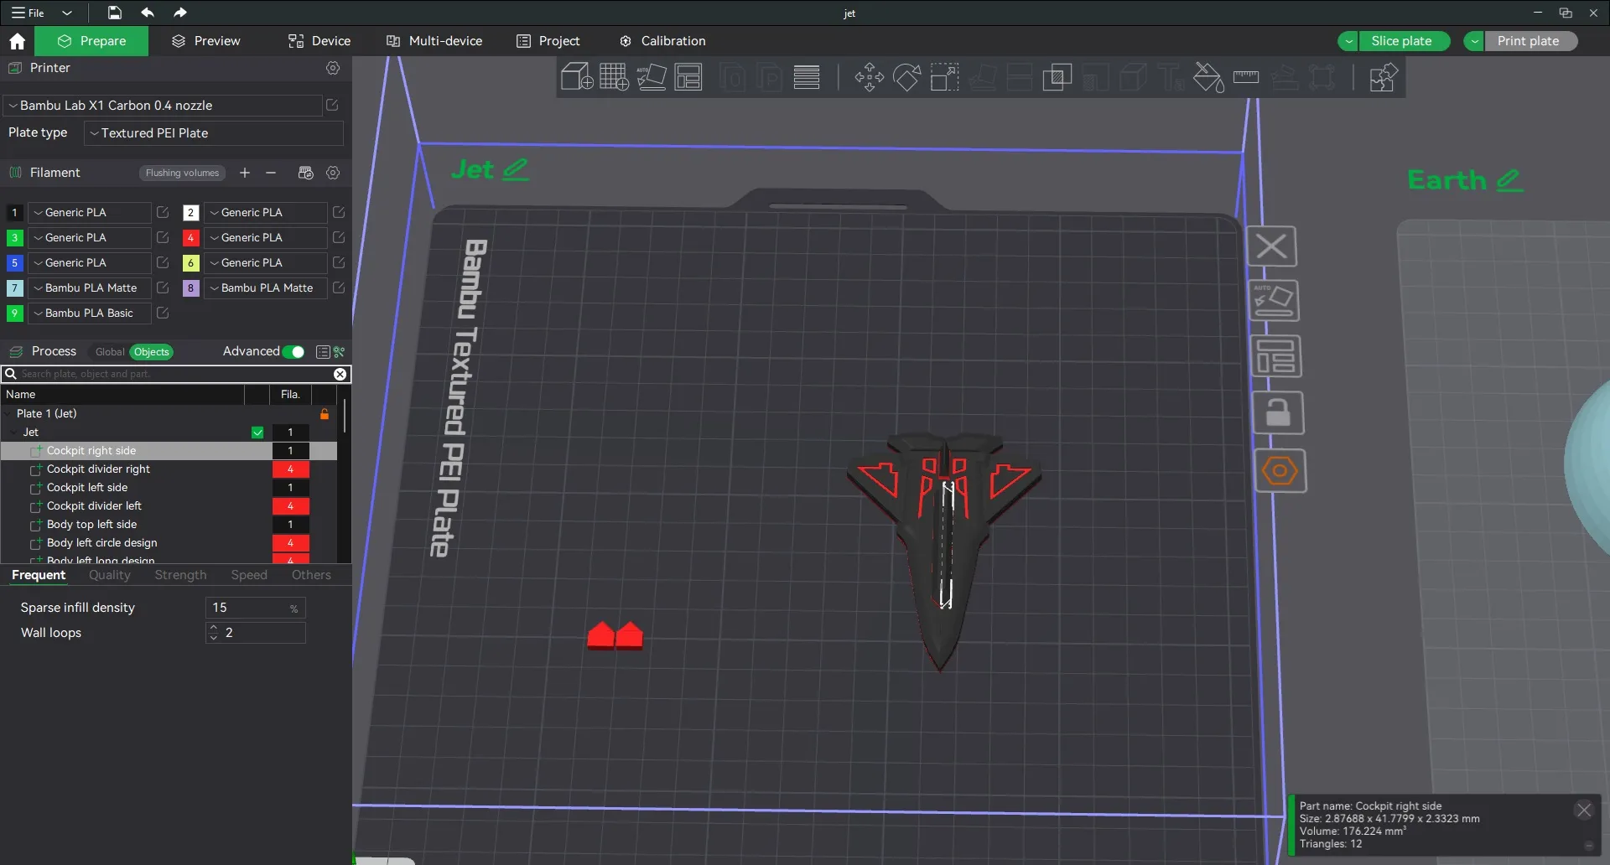Arrange objects on the Jet plate

[x=1275, y=357]
